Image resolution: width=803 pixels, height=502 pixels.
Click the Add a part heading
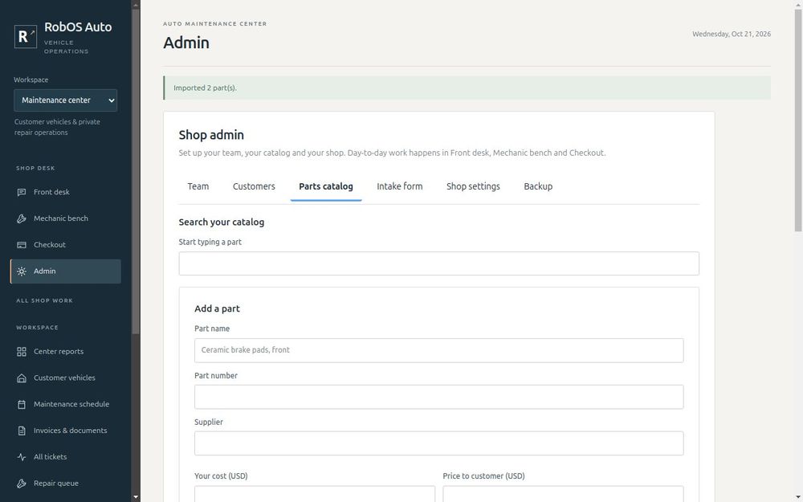tap(217, 309)
